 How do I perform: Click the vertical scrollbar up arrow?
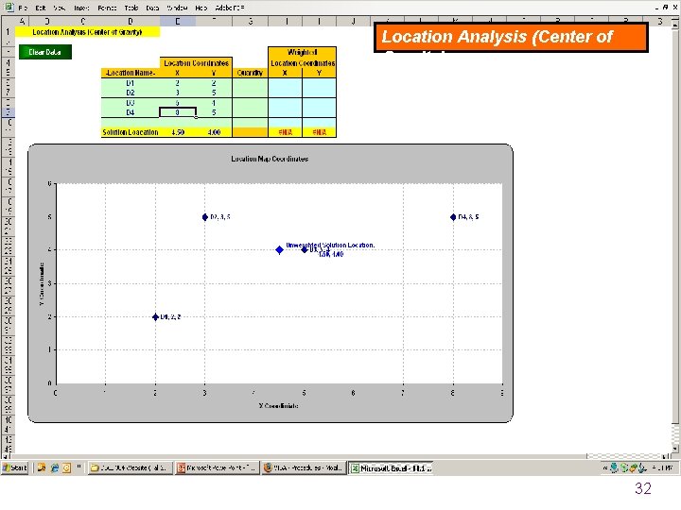675,25
